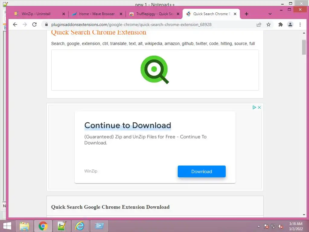The height and width of the screenshot is (232, 309).
Task: Click the ad description about Zip files
Action: tap(145, 140)
